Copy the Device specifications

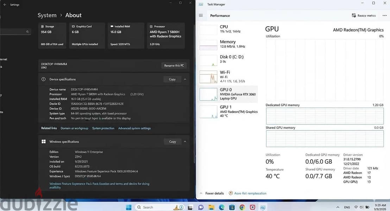click(172, 79)
